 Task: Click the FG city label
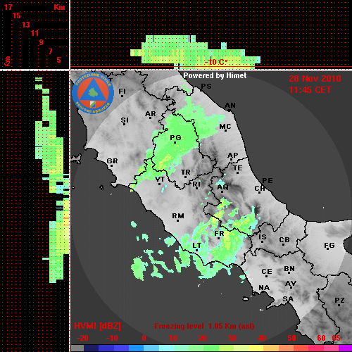[x=329, y=245]
